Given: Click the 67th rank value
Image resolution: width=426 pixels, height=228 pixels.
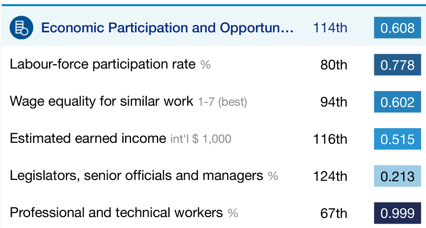Looking at the screenshot, I should pos(334,214).
